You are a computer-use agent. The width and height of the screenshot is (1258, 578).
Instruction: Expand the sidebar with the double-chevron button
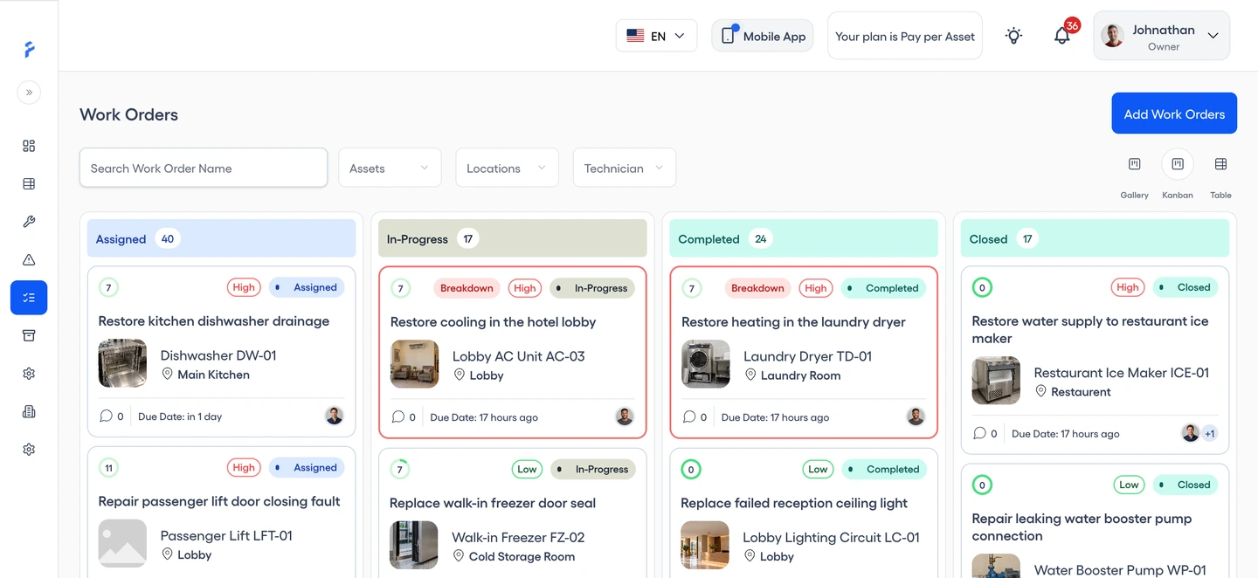point(29,92)
